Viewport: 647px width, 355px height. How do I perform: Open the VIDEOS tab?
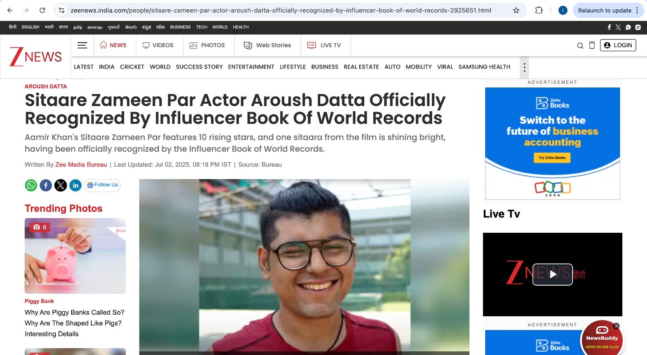(x=158, y=45)
